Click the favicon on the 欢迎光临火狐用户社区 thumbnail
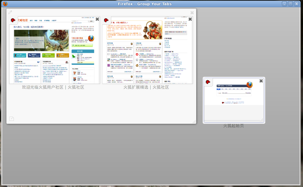Screen dimensions: 303x187 [13, 20]
